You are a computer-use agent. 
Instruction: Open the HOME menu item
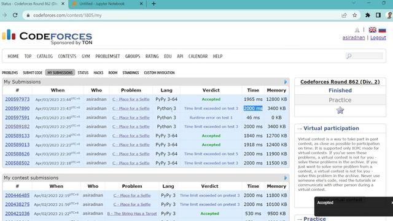(13, 56)
